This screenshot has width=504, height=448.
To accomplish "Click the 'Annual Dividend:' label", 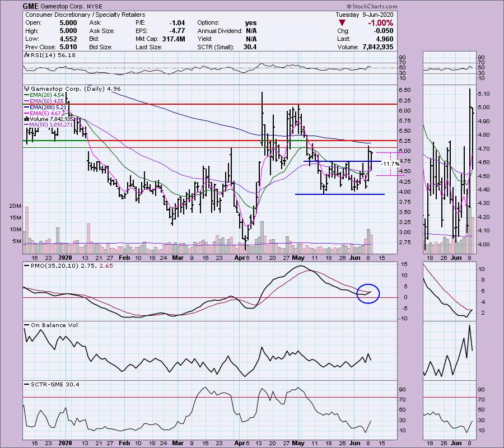I will [220, 31].
